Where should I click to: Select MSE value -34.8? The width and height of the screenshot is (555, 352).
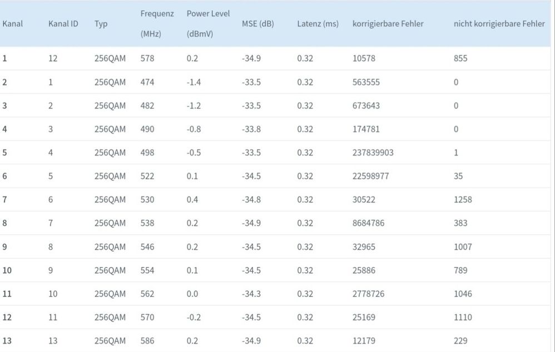coord(251,200)
